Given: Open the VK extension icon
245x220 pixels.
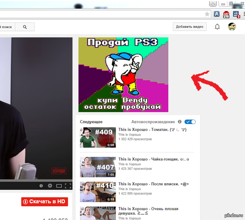Looking at the screenshot, I should coord(236,14).
